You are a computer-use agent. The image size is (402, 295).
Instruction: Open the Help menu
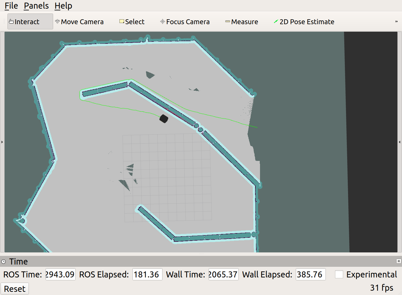tap(63, 6)
